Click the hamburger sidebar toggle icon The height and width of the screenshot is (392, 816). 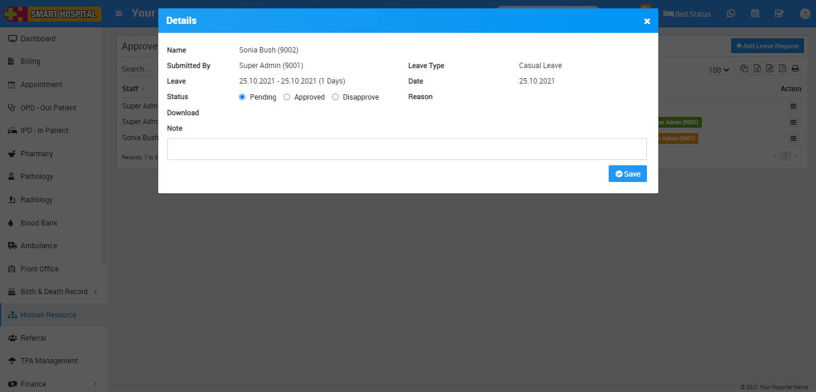point(119,13)
